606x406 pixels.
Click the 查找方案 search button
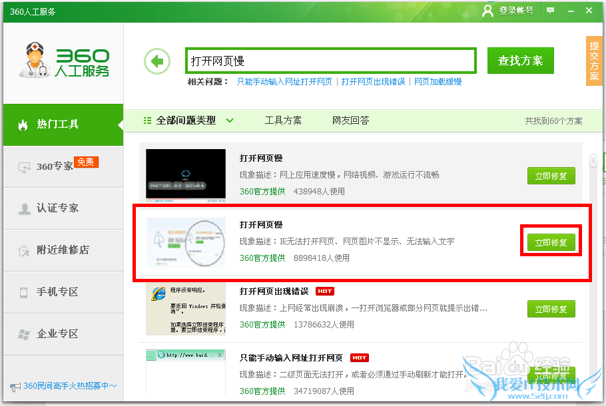click(520, 61)
